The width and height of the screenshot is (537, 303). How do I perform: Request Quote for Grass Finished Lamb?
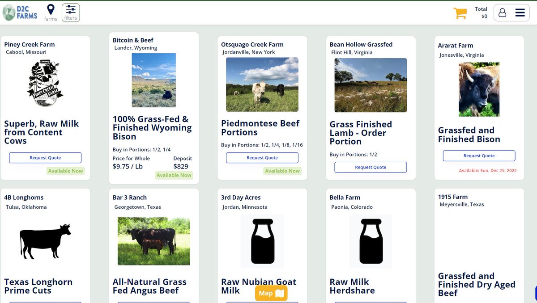click(x=371, y=167)
